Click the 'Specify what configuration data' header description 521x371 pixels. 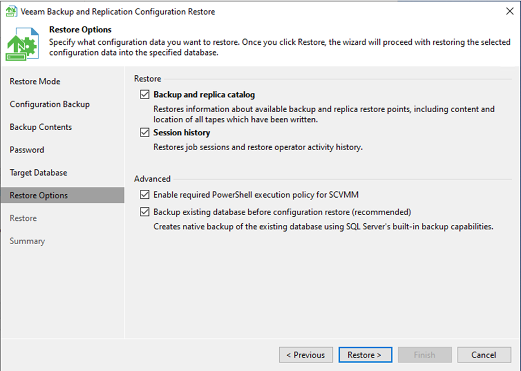click(280, 47)
